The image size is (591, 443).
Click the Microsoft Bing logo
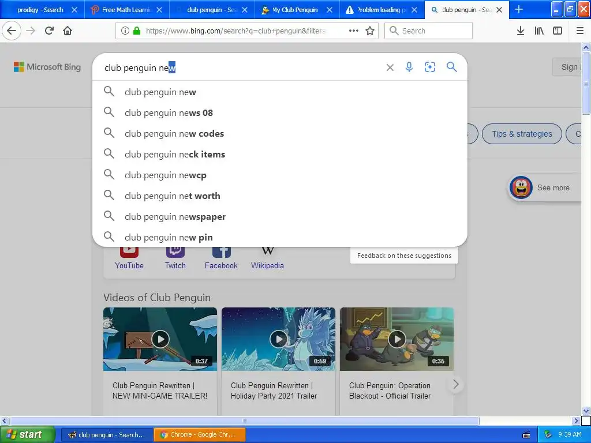(47, 67)
